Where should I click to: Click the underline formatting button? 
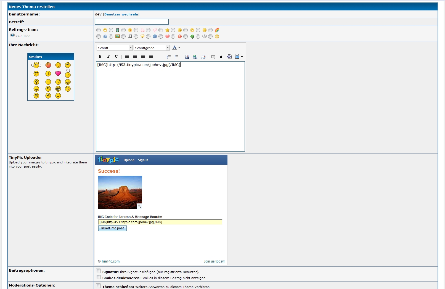pyautogui.click(x=116, y=57)
